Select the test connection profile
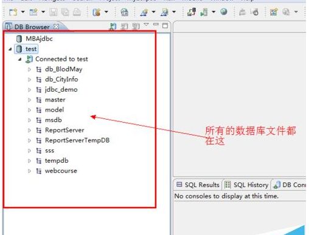The width and height of the screenshot is (309, 235). (x=31, y=49)
